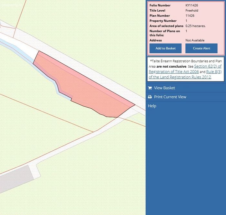Select the 0.25 hectares area value
Screen dimensions: 226x215
coord(195,26)
